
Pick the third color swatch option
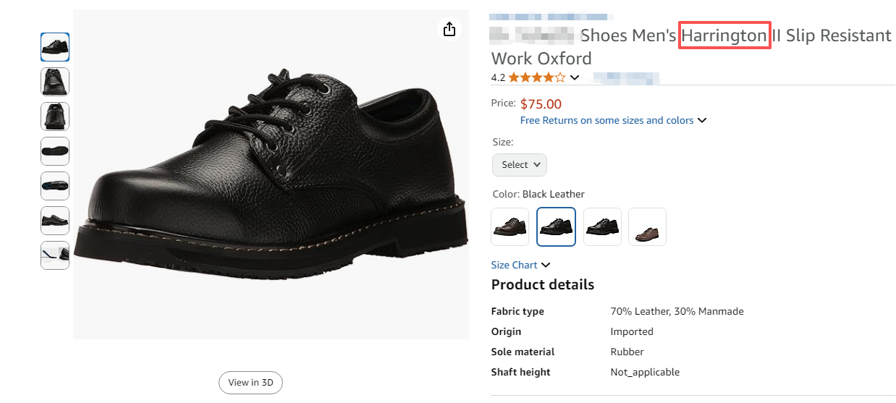tap(602, 227)
